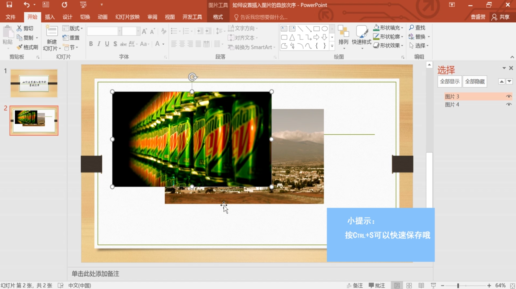Adjust the zoom slider handle
The height and width of the screenshot is (289, 516).
pos(458,285)
